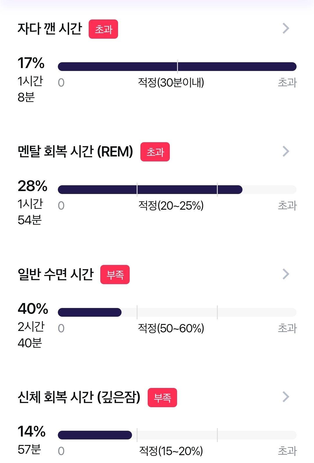Expand the 멘탈 회복 시간 (REM) chevron
The image size is (314, 463).
(x=286, y=151)
